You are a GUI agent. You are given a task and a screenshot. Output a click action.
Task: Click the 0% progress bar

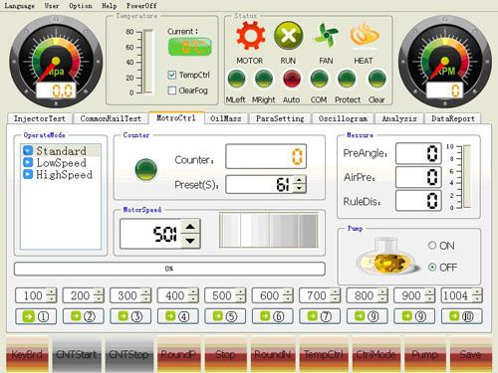[x=169, y=269]
